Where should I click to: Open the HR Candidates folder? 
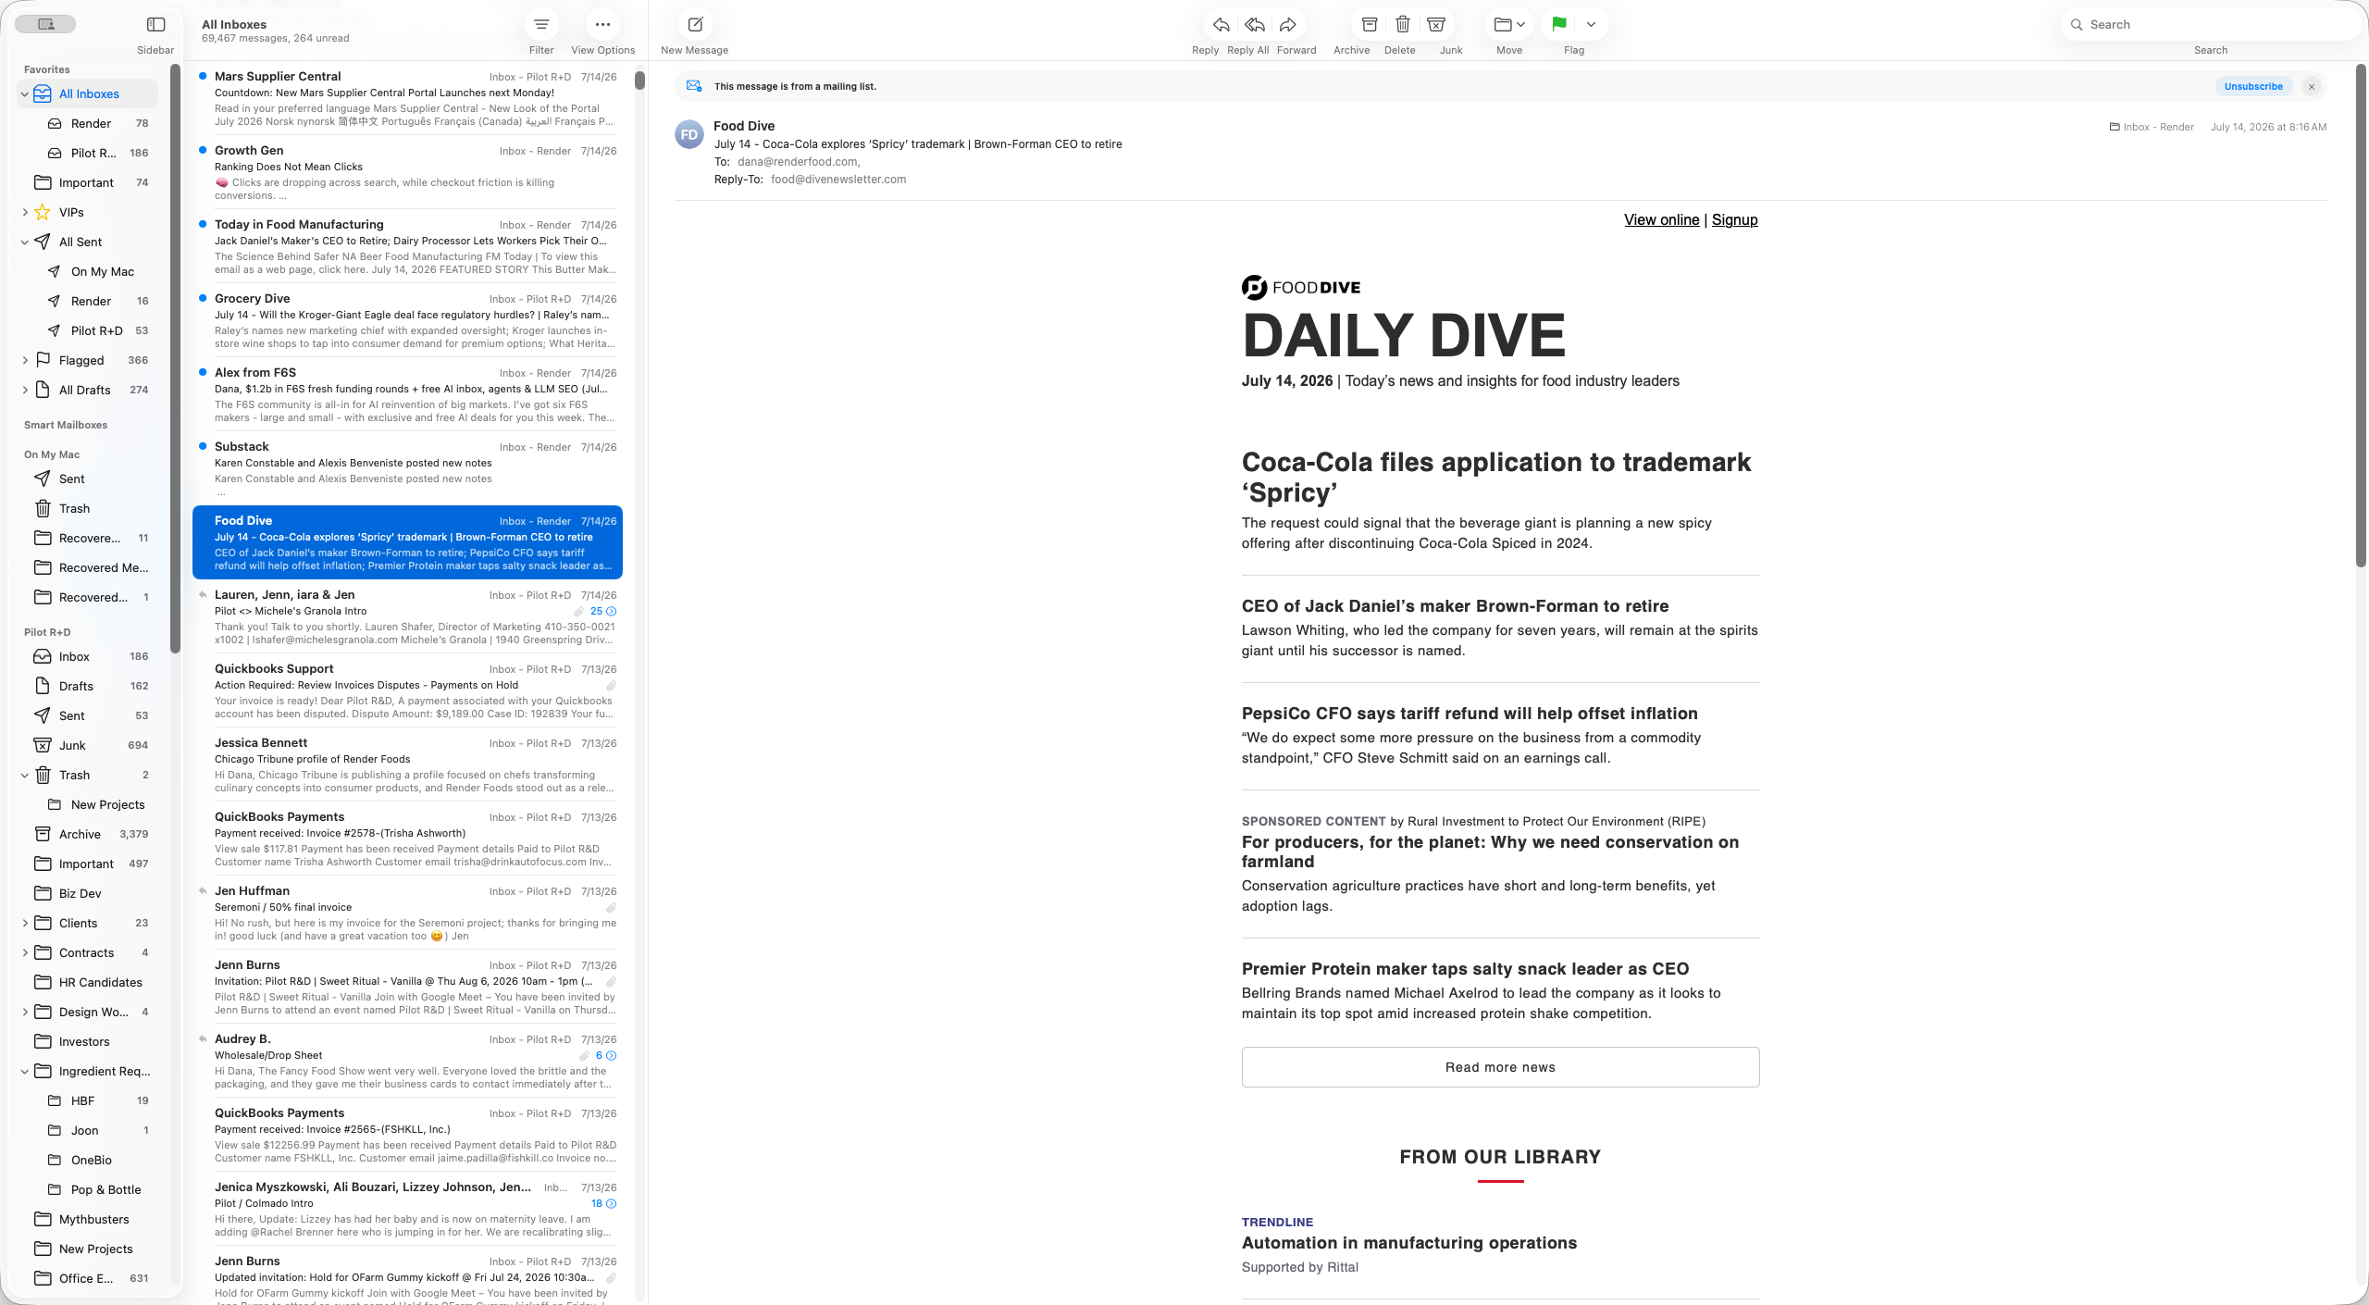[88, 982]
